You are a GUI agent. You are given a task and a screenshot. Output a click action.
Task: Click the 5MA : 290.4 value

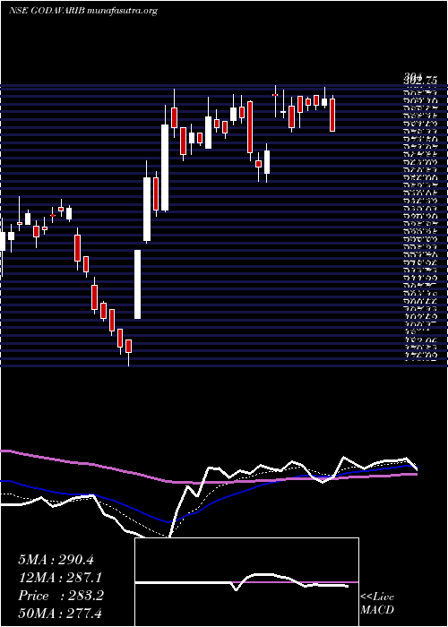pos(56,560)
